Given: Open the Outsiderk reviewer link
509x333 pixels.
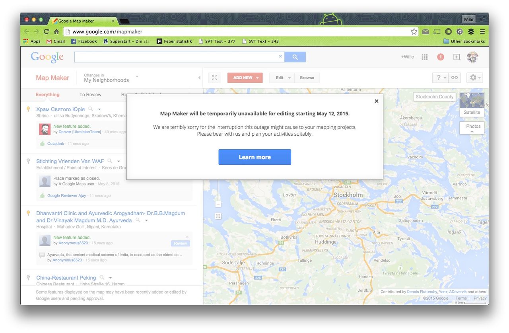Looking at the screenshot, I should click(x=56, y=144).
